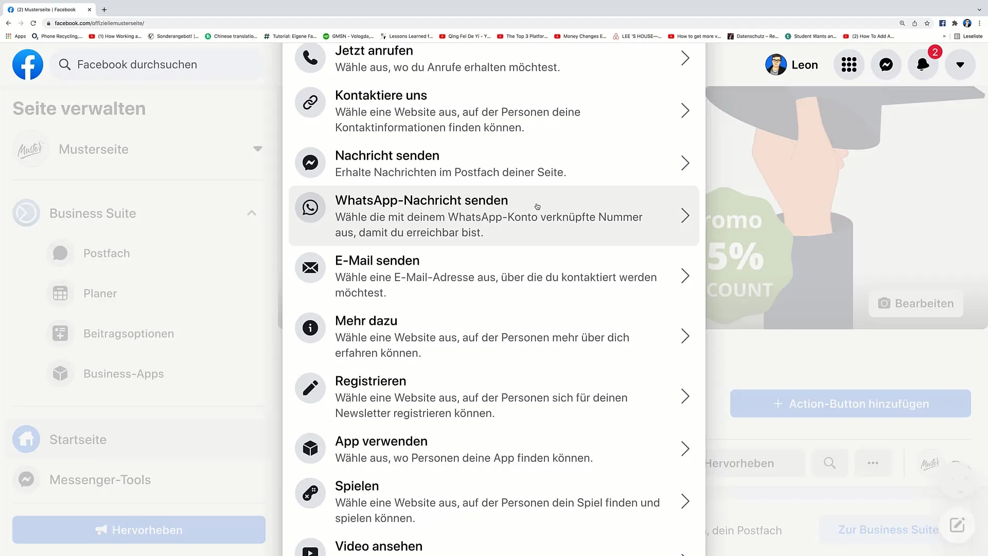Expand E-Mail senden with its chevron
Image resolution: width=988 pixels, height=556 pixels.
(x=685, y=276)
